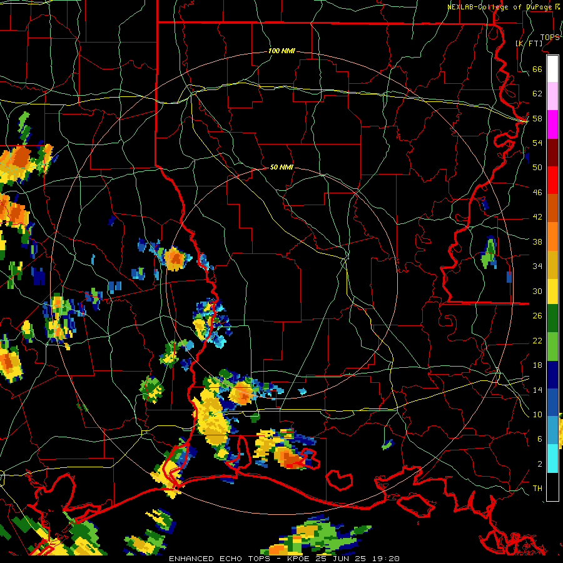Click the '34' legend value
The image size is (563, 563).
pyautogui.click(x=537, y=266)
